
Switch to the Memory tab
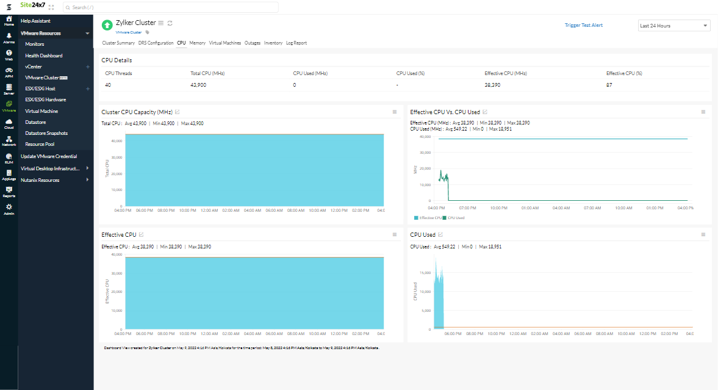tap(197, 43)
